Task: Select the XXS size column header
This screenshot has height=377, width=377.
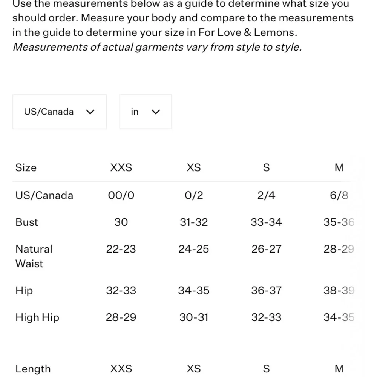Action: coord(121,168)
